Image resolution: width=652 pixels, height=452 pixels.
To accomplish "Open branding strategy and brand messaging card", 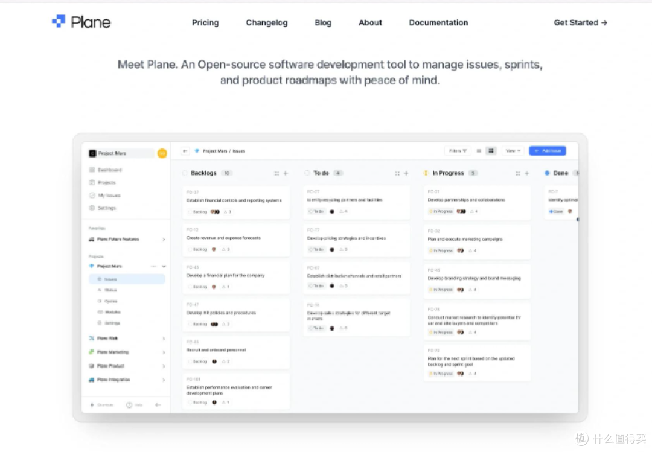I will pos(477,281).
